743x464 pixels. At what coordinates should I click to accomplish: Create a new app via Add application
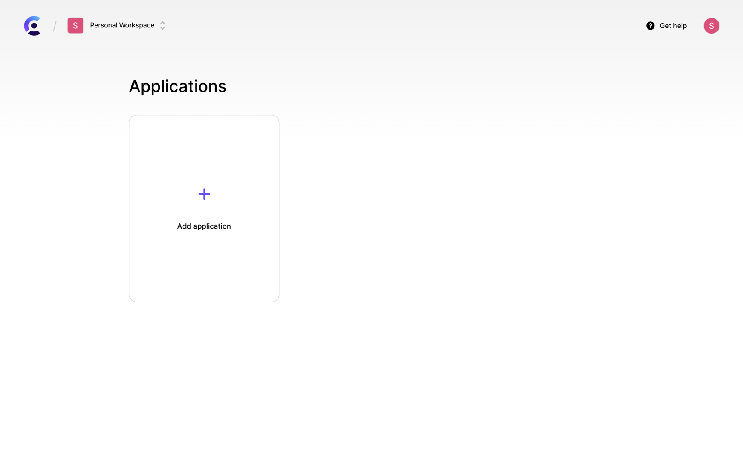[x=204, y=208]
